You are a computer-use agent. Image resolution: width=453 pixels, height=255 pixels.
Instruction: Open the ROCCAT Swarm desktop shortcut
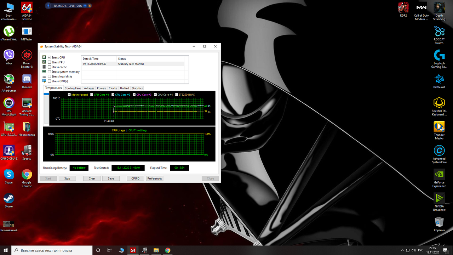439,35
